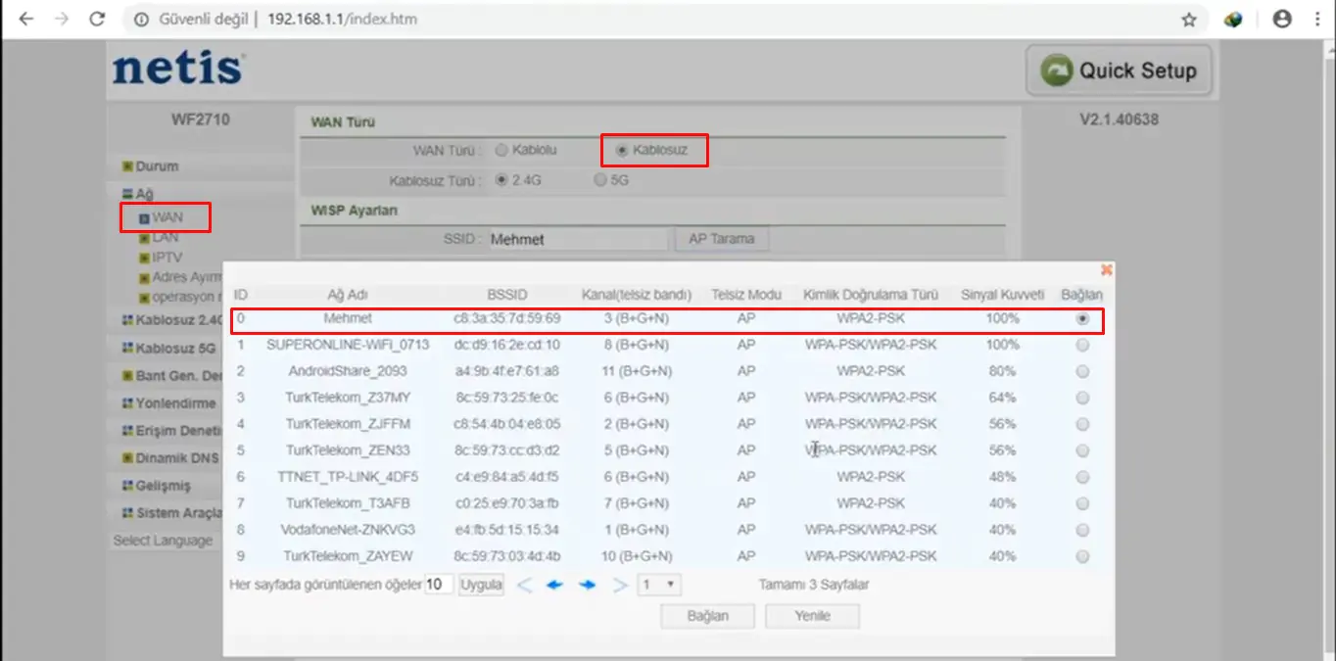Go to previous page using left blue arrow
Screen dimensions: 1336x661
tap(555, 586)
